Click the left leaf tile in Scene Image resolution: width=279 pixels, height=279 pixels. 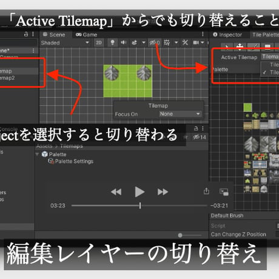[x=112, y=73]
